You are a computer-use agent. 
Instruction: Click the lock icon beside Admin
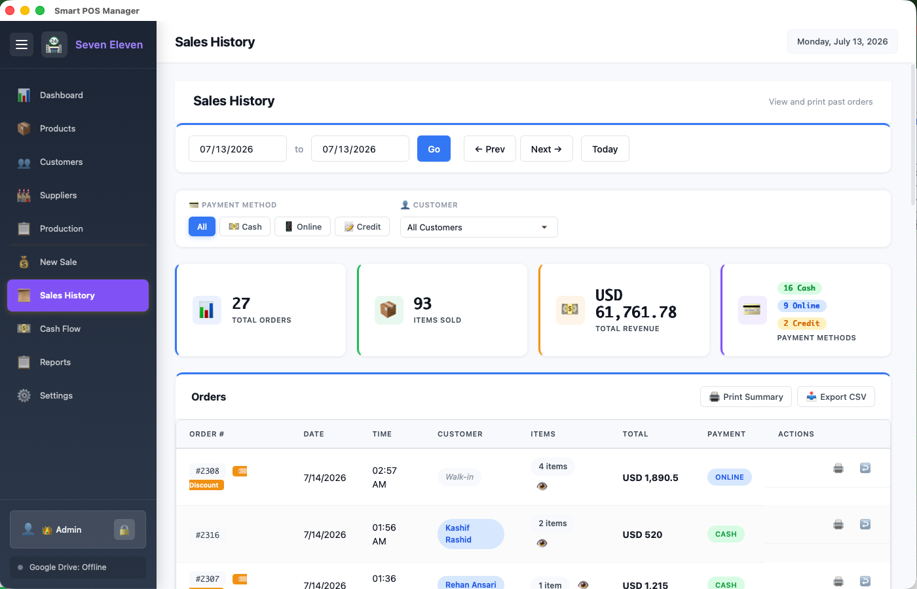click(124, 529)
